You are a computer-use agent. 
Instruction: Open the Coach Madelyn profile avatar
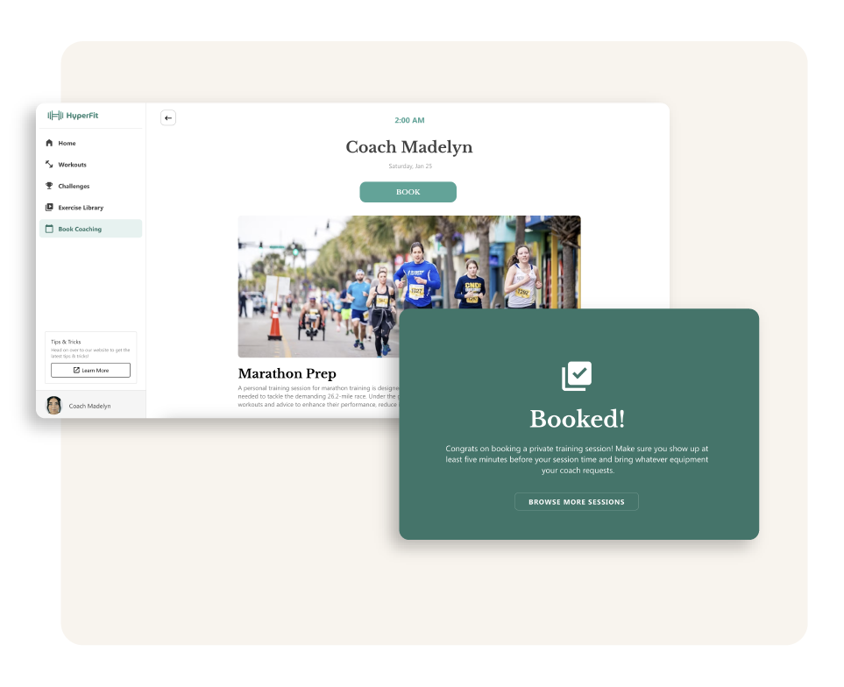[53, 405]
